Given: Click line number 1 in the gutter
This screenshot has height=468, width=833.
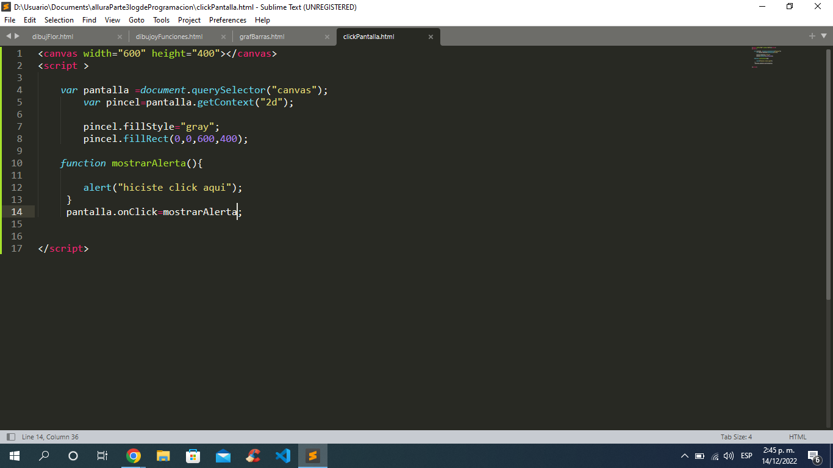Looking at the screenshot, I should [x=20, y=54].
